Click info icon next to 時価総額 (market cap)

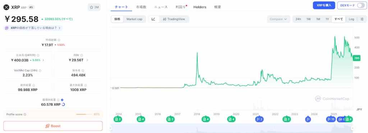point(59,40)
